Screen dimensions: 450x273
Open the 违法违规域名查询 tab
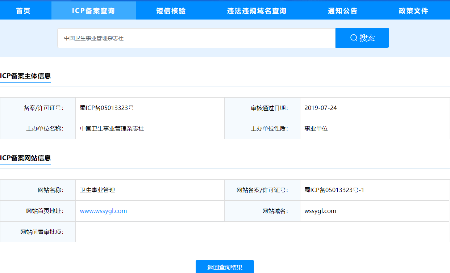(257, 11)
